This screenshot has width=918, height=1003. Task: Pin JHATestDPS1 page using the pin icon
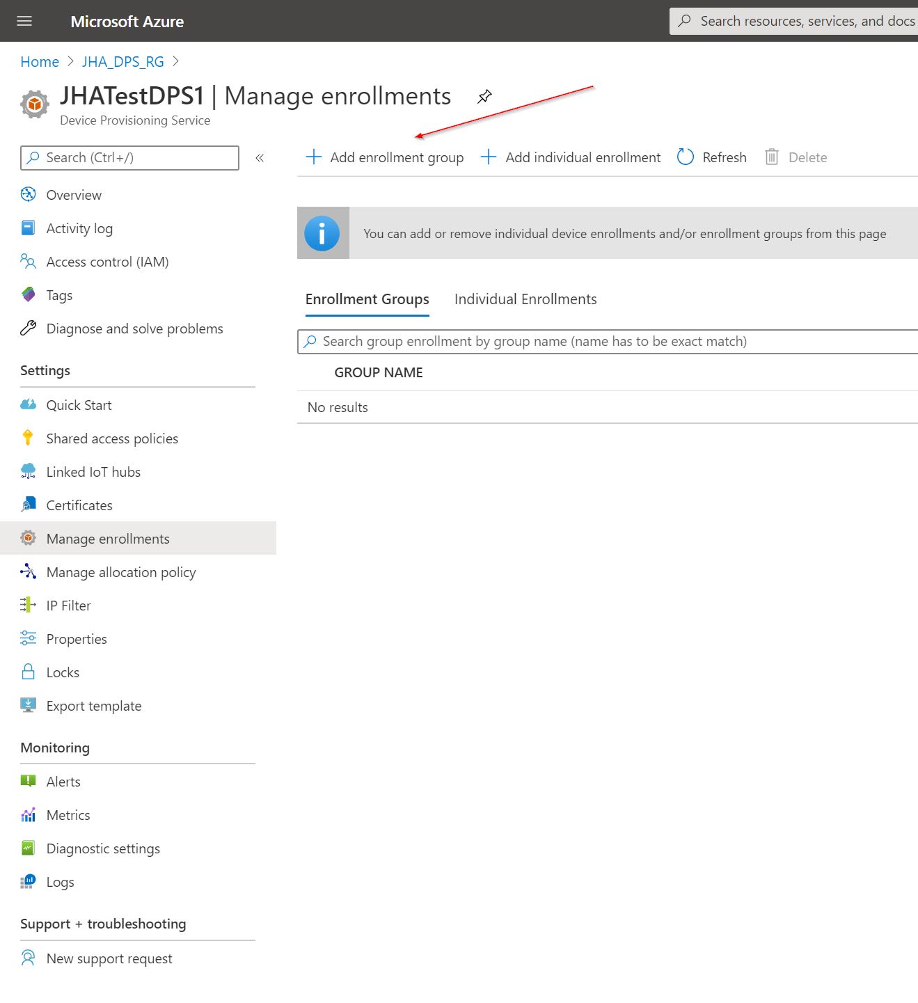pos(484,97)
